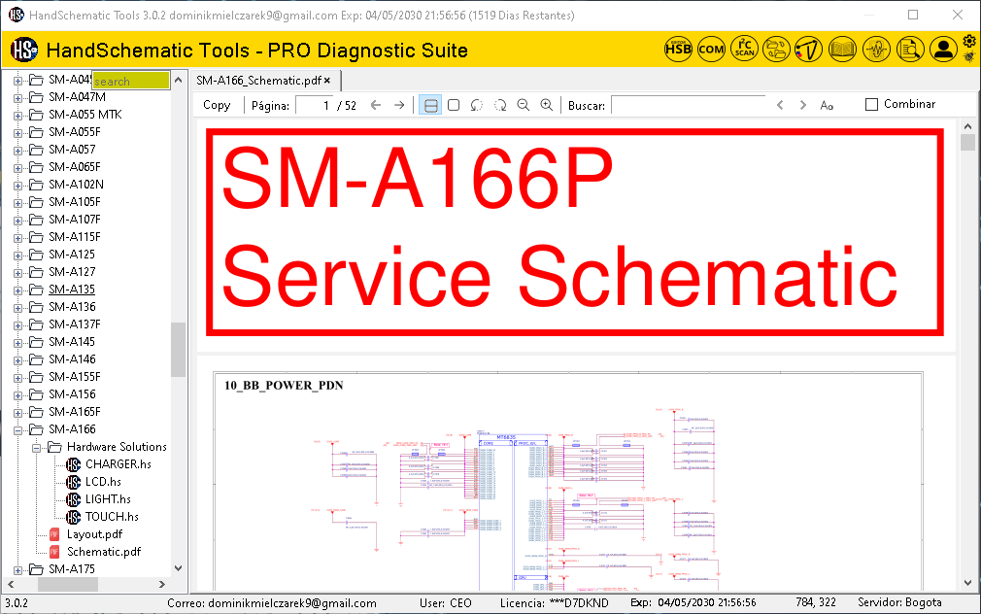Click the HS logo in yellow header
The width and height of the screenshot is (981, 614).
coord(24,50)
